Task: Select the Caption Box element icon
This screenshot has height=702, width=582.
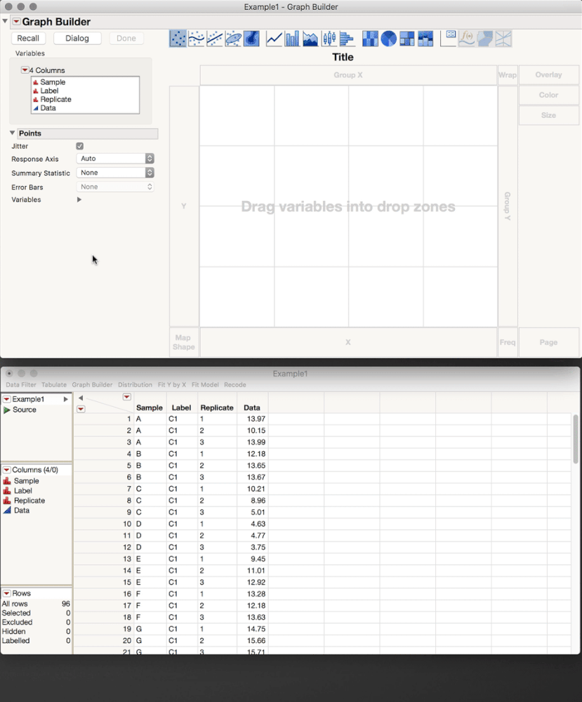Action: [x=448, y=39]
